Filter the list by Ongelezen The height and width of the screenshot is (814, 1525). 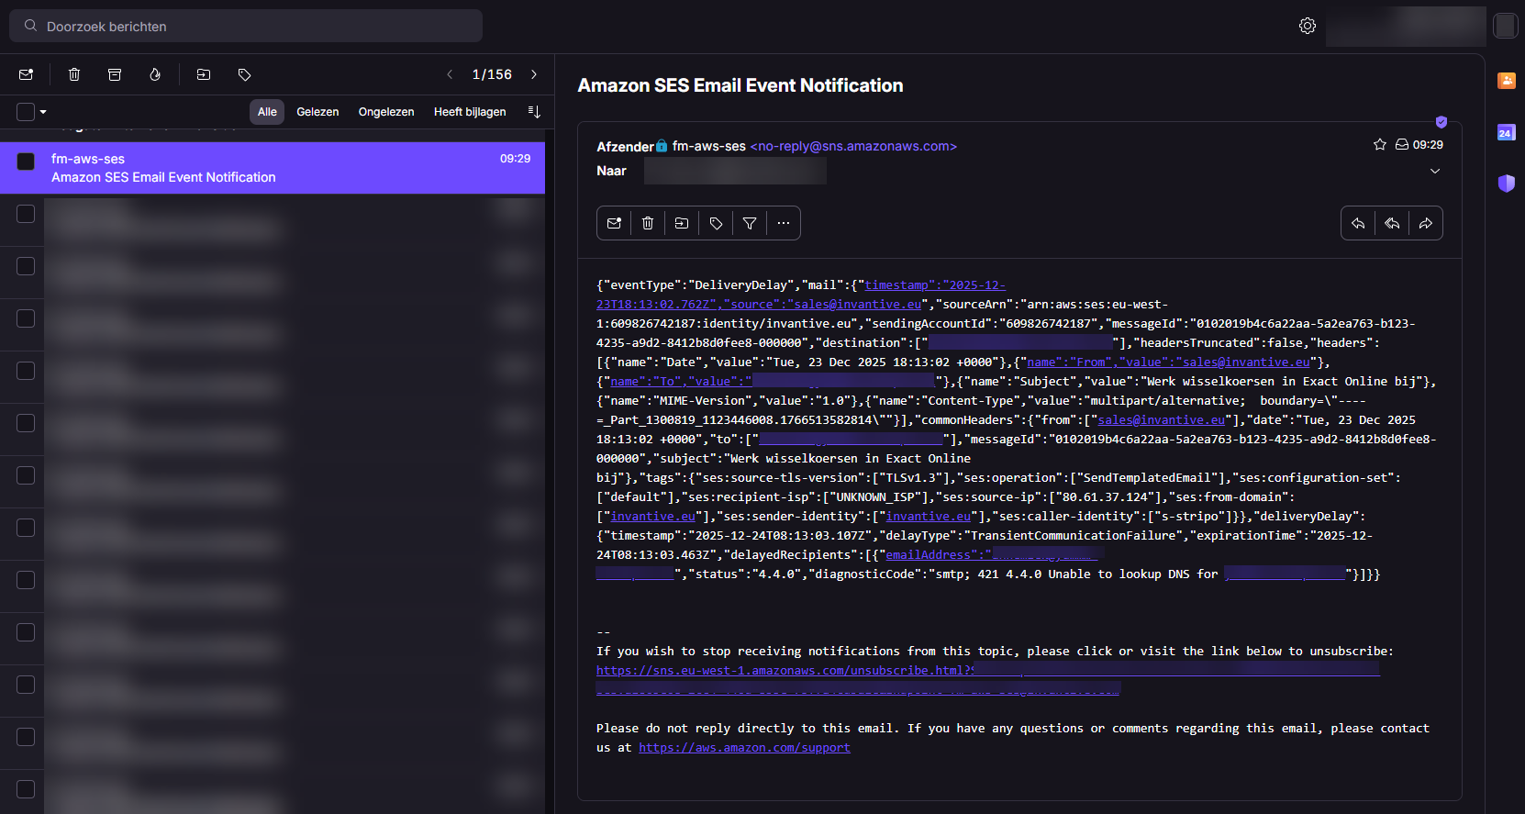[x=385, y=112]
